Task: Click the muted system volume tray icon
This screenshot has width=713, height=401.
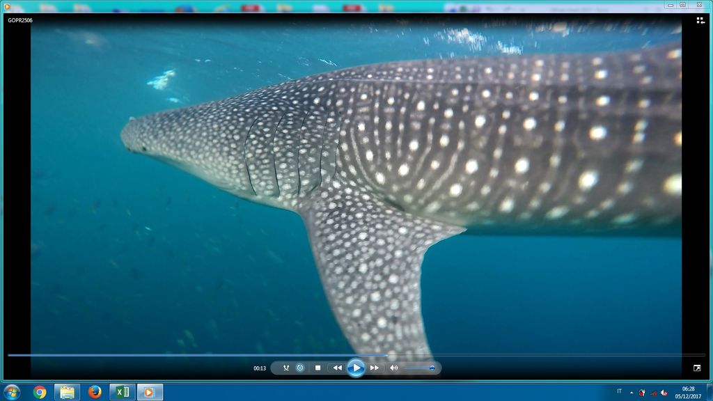Action: point(664,393)
